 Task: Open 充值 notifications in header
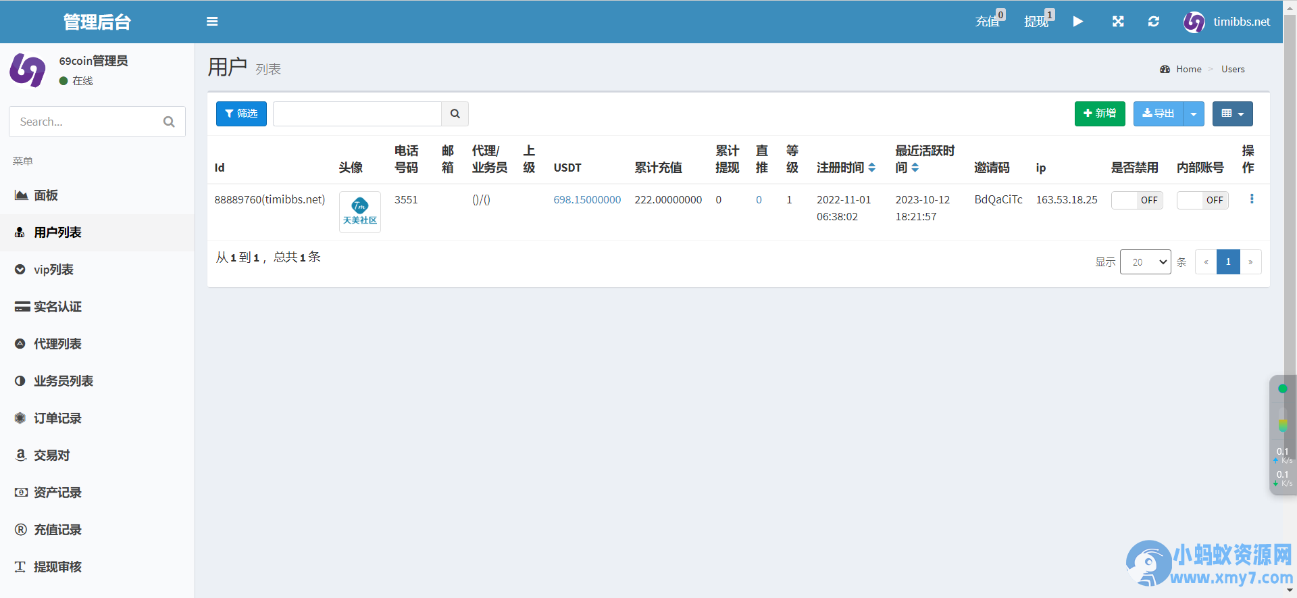(990, 20)
